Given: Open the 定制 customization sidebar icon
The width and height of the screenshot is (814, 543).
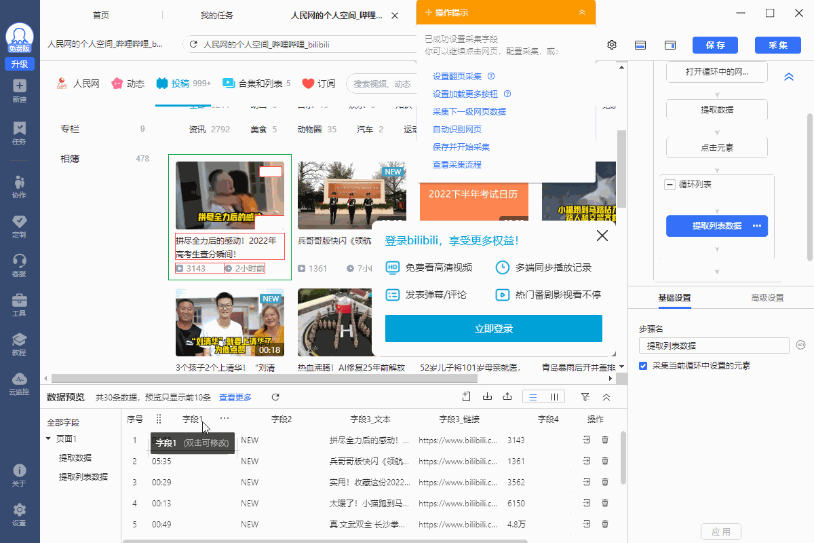Looking at the screenshot, I should coord(19,225).
